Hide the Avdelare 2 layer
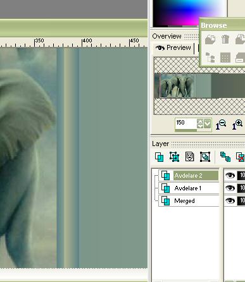 coord(230,175)
